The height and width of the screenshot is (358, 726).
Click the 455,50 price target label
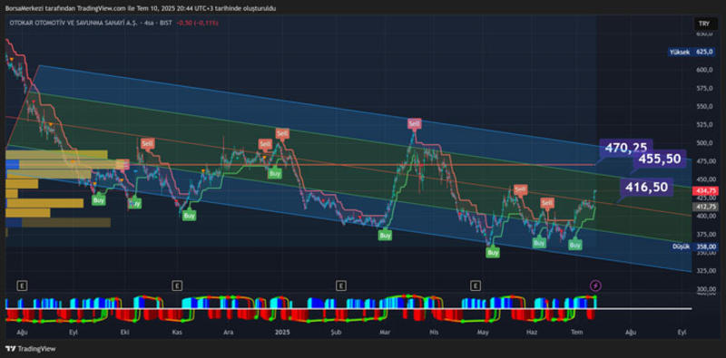click(x=660, y=160)
